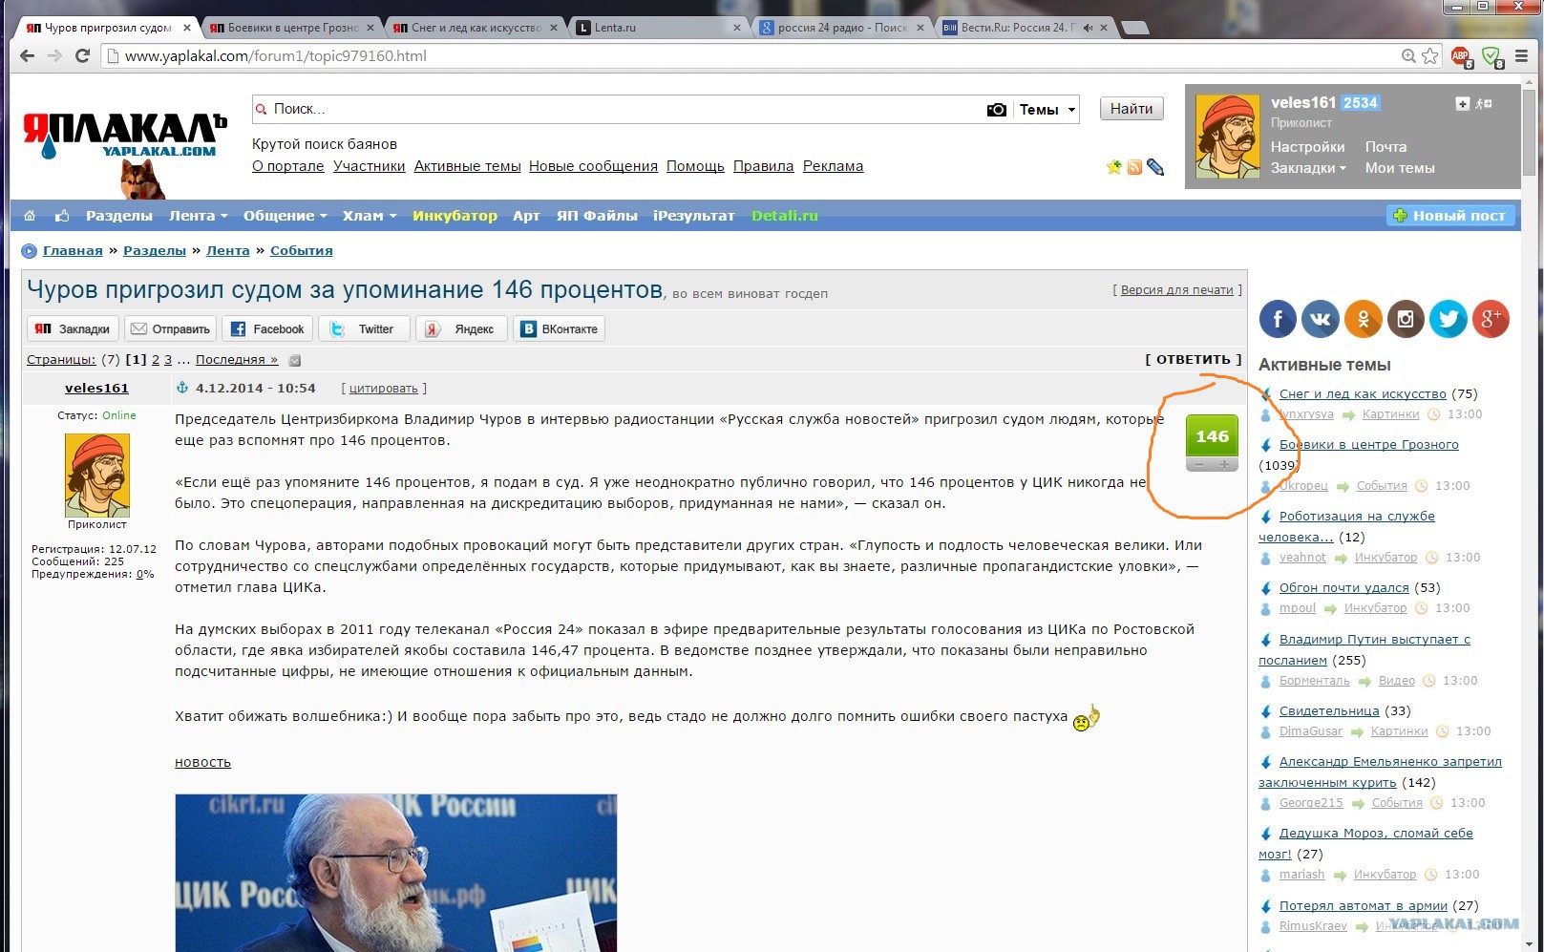
Task: Switch to the Снег и лед как искусство tab
Action: (x=475, y=28)
